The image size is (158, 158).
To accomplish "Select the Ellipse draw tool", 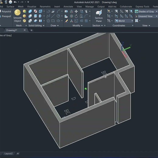I will click(x=58, y=21).
